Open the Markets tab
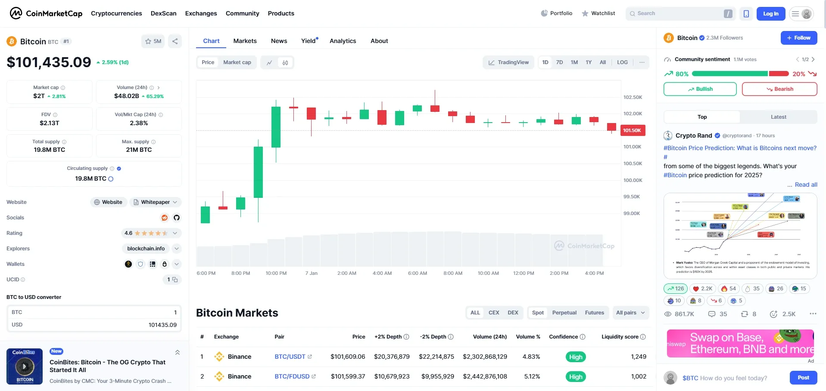This screenshot has width=826, height=391. (x=245, y=41)
